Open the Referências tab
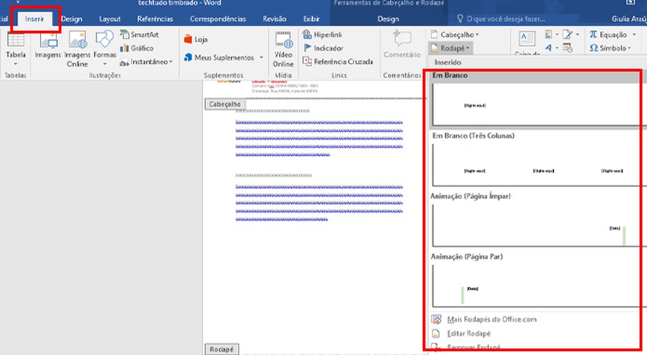 click(x=155, y=19)
